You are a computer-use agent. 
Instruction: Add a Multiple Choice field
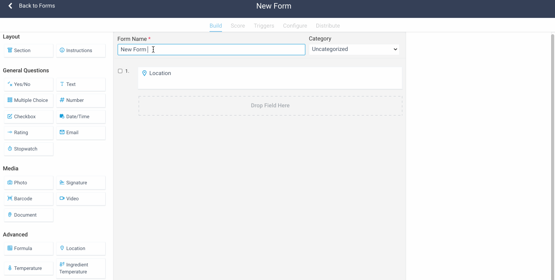coord(28,100)
